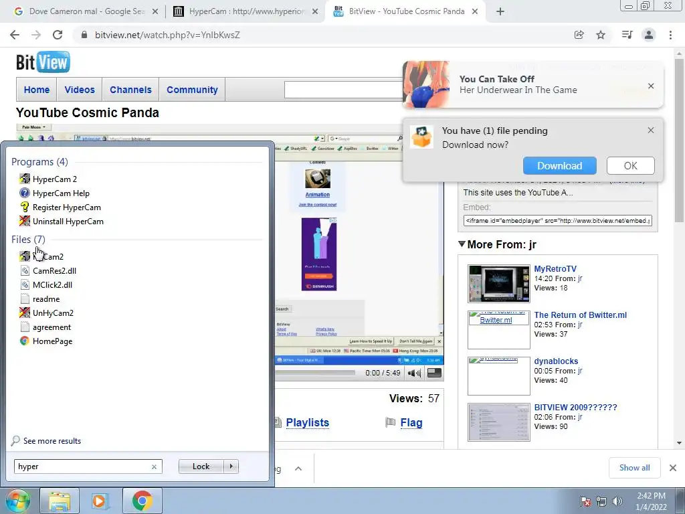Viewport: 685px width, 514px height.
Task: Open Windows Media Player taskbar icon
Action: tap(100, 501)
